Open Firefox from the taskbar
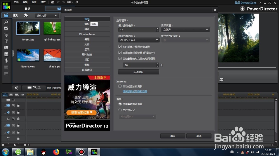This screenshot has width=279, height=156. tap(56, 152)
